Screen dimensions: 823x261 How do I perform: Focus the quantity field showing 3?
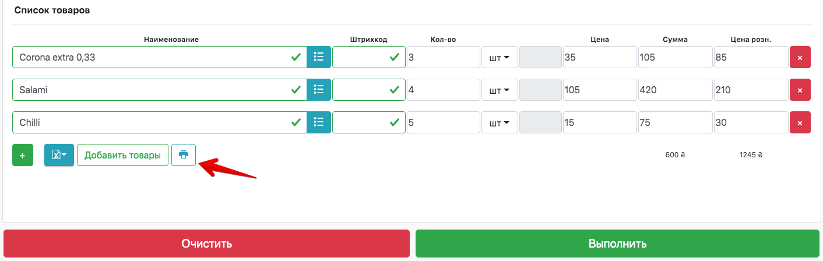tap(443, 58)
